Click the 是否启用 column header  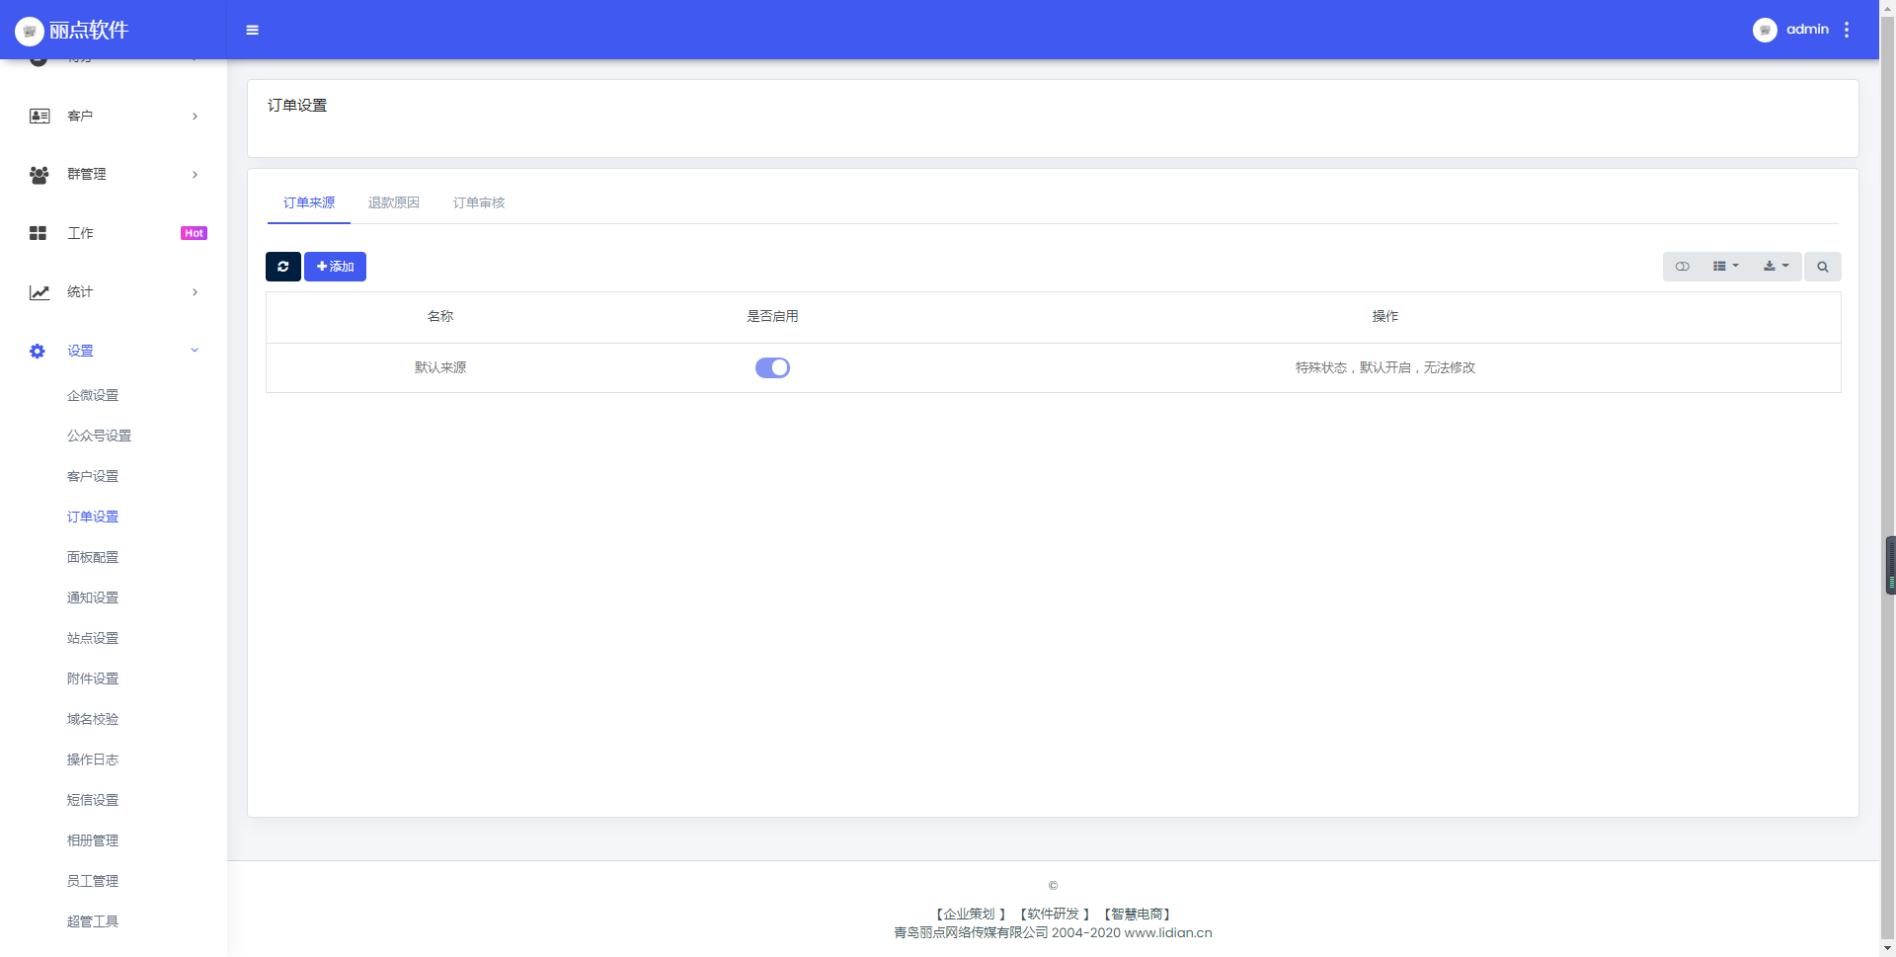772,316
